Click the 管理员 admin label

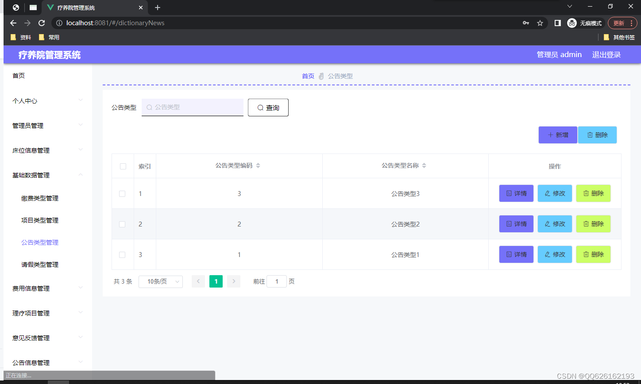pyautogui.click(x=559, y=55)
